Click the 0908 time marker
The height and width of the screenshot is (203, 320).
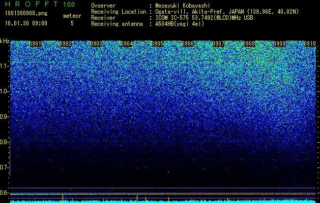(249, 44)
